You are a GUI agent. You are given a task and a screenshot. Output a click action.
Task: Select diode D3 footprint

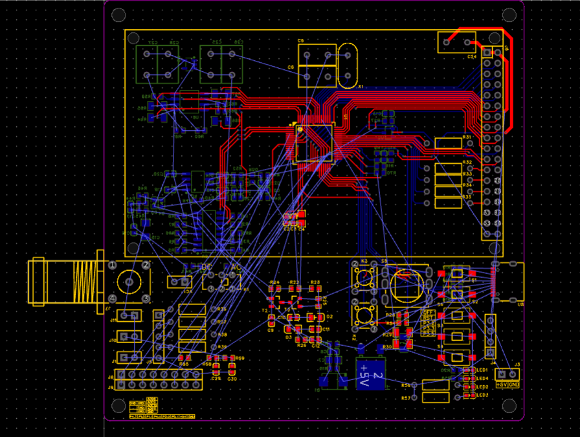(x=292, y=329)
